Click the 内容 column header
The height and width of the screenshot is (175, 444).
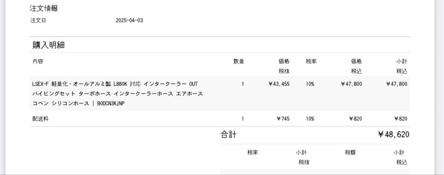click(38, 62)
